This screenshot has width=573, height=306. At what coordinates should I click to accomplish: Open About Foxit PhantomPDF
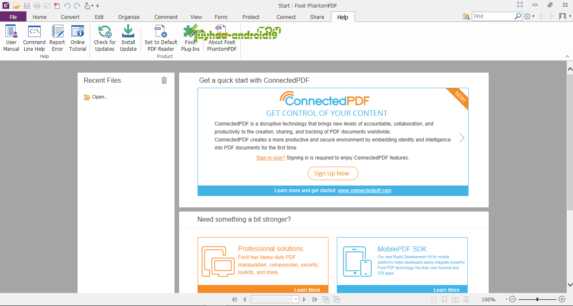pos(222,38)
